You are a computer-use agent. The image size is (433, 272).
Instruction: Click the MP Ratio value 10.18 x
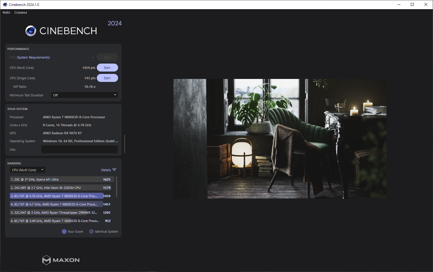pyautogui.click(x=90, y=87)
